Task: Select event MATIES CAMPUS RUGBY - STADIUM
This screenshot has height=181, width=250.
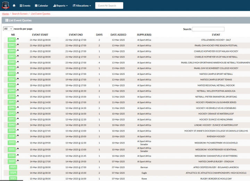Action: pyautogui.click(x=216, y=162)
